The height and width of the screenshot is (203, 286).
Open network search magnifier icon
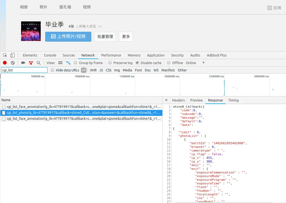(x=39, y=63)
